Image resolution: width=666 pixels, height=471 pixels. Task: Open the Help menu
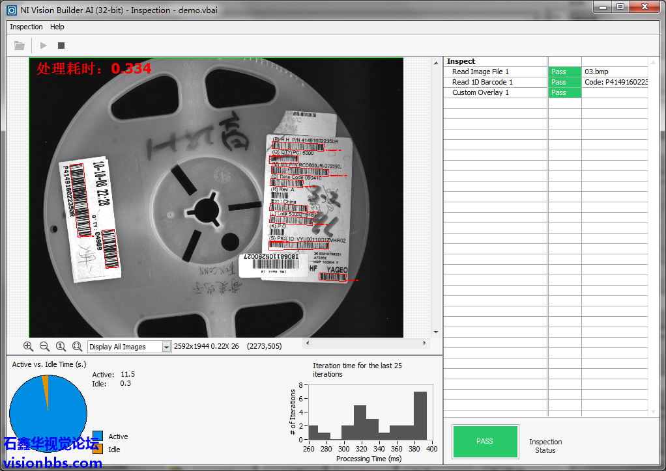(57, 27)
